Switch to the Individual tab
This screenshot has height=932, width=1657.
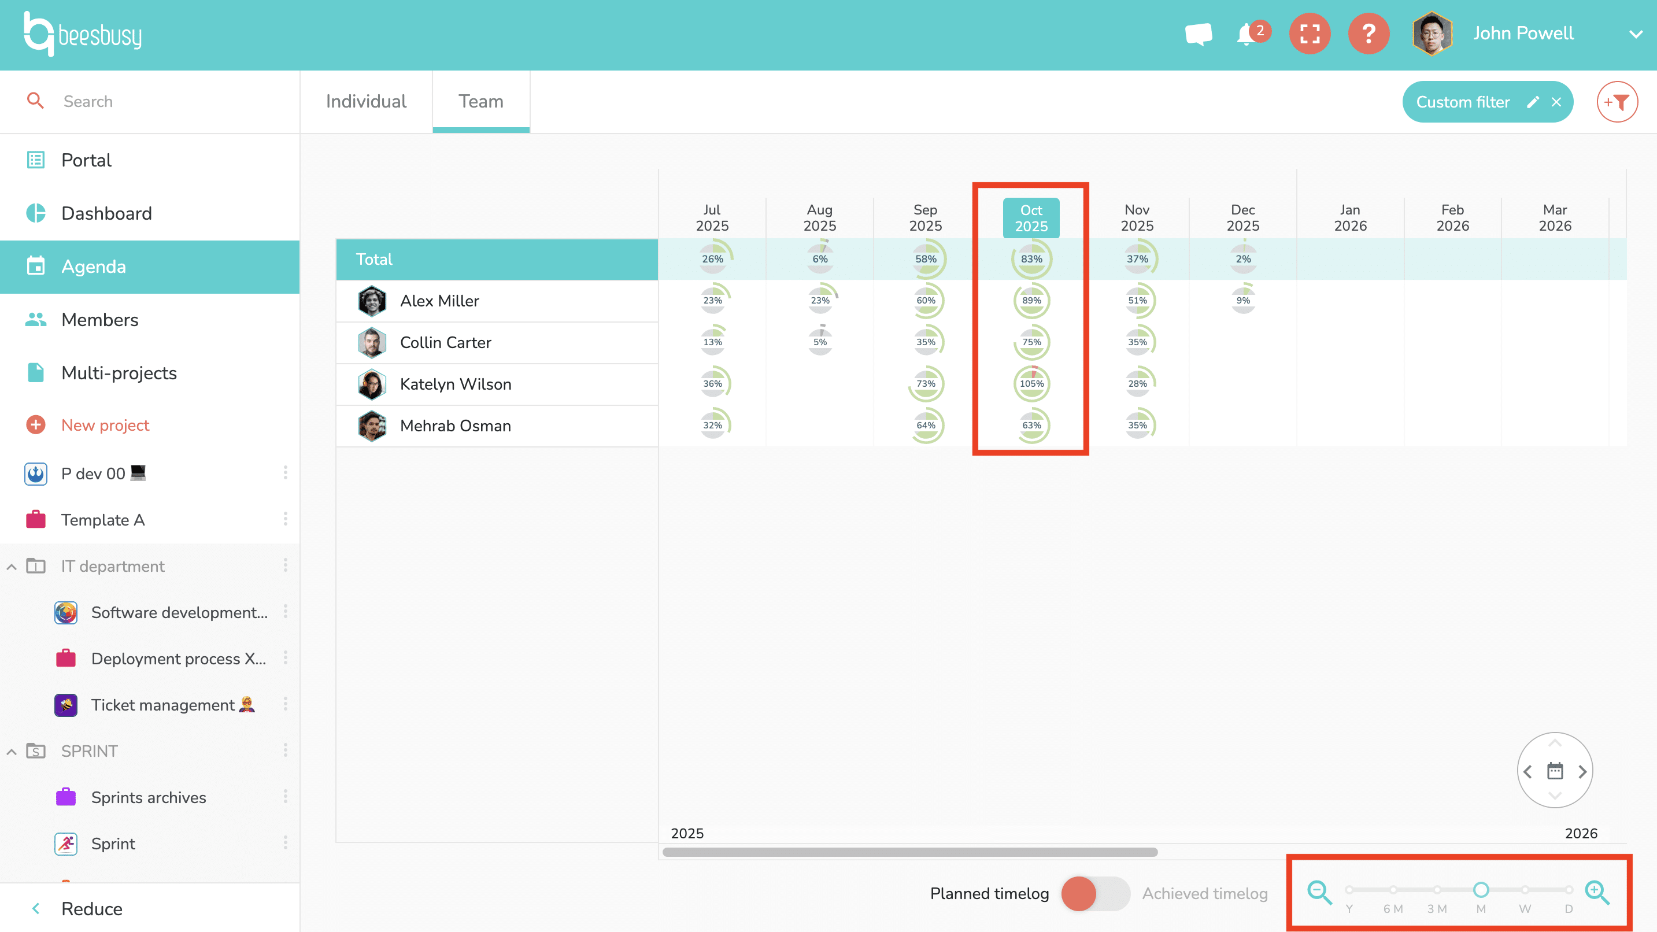coord(366,102)
